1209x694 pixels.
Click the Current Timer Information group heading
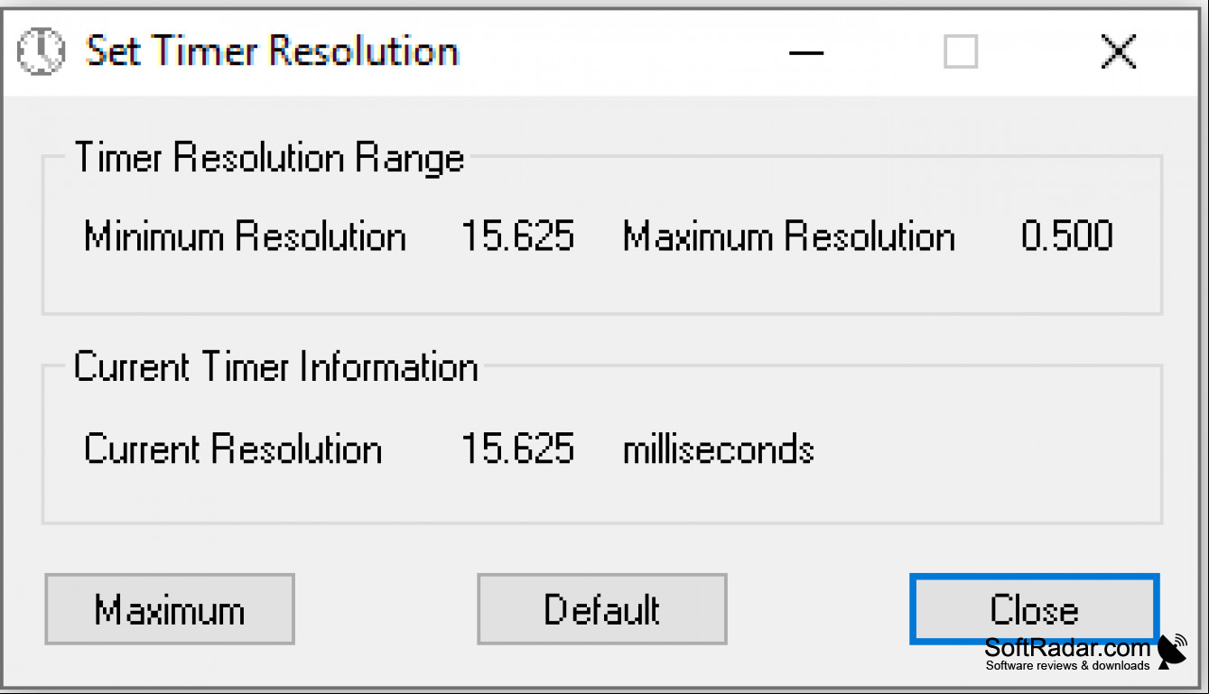(x=275, y=367)
